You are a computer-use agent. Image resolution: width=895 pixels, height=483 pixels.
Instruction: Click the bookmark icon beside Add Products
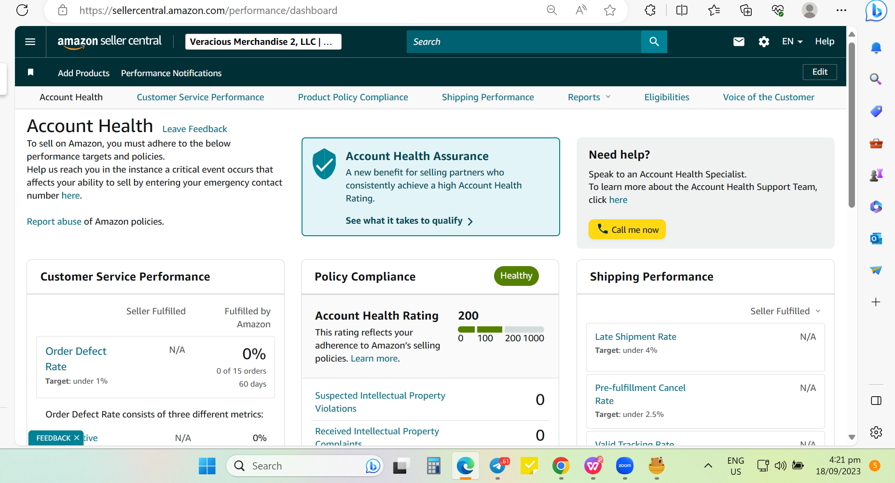tap(30, 72)
